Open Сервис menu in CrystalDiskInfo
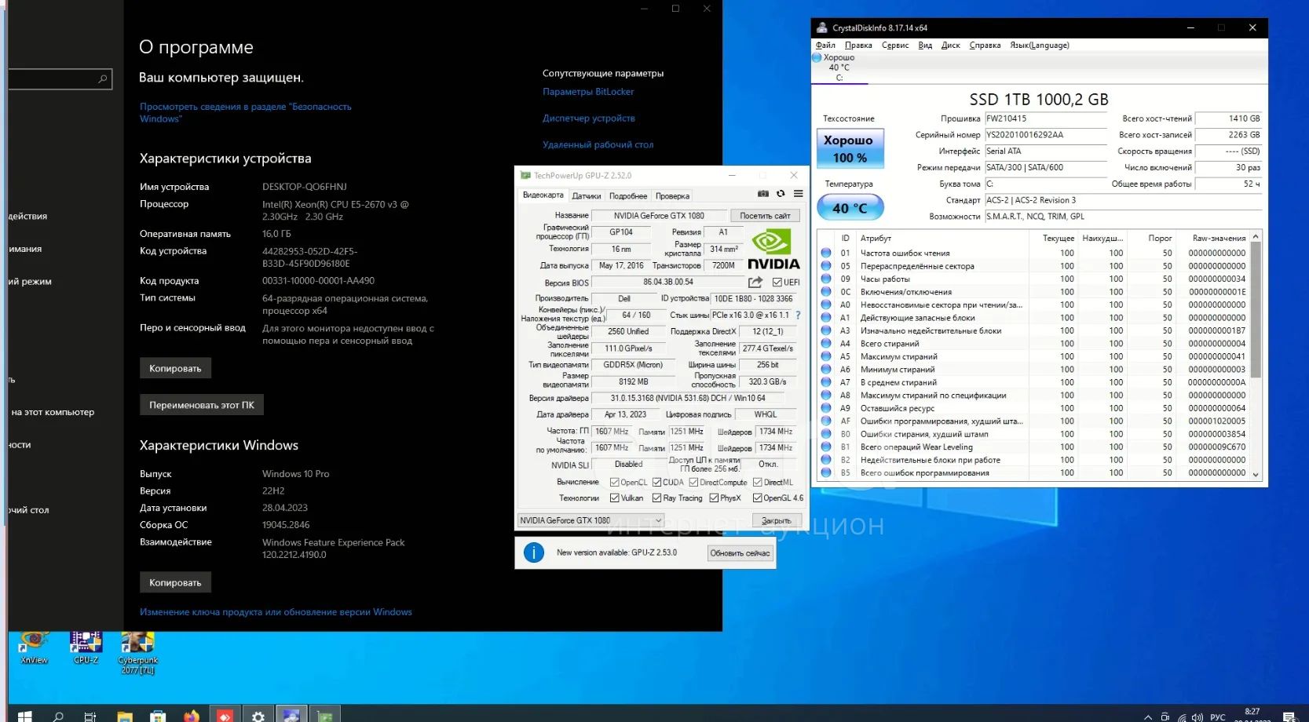This screenshot has height=722, width=1309. tap(895, 46)
